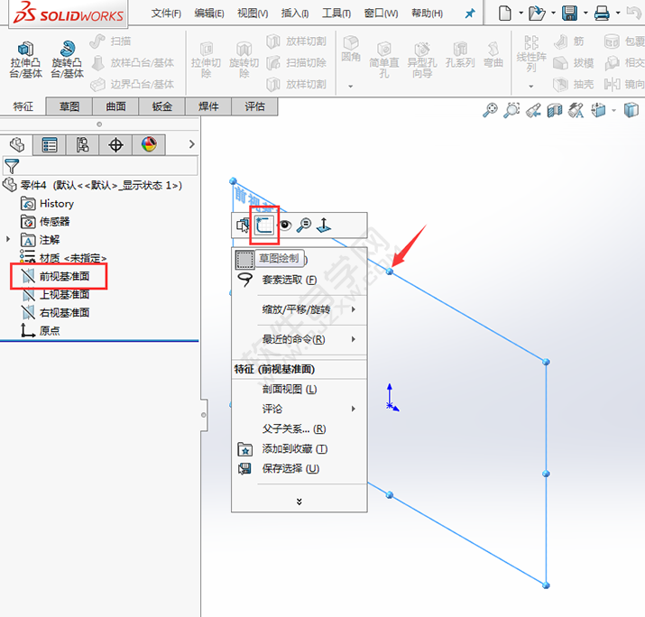Open the ConfigurationManager tab icon
Screen dimensions: 645x617
(82, 145)
